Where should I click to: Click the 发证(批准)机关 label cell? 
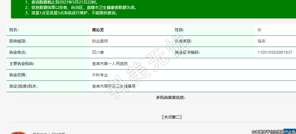click(24, 86)
